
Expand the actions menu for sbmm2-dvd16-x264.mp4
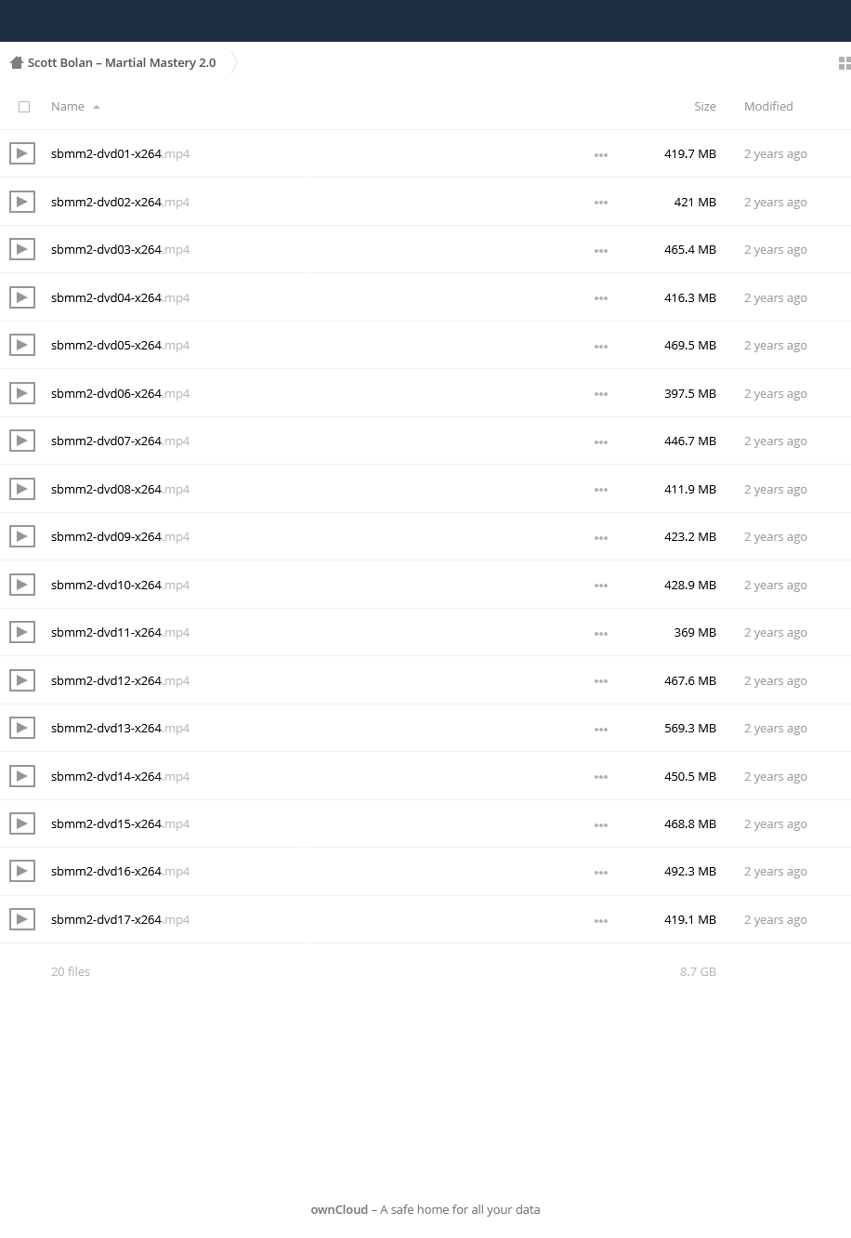601,872
